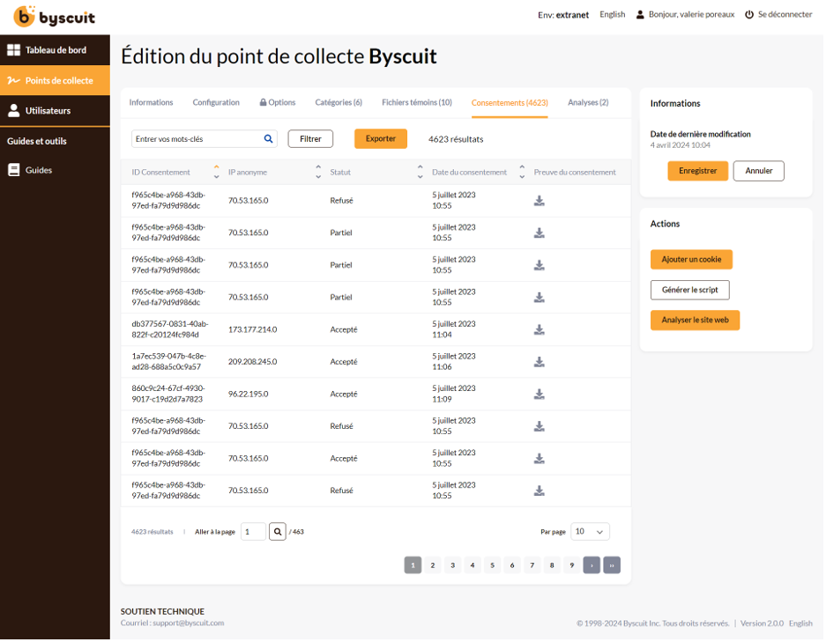Image resolution: width=826 pixels, height=642 pixels.
Task: Open the locked Options tab
Action: pos(278,103)
